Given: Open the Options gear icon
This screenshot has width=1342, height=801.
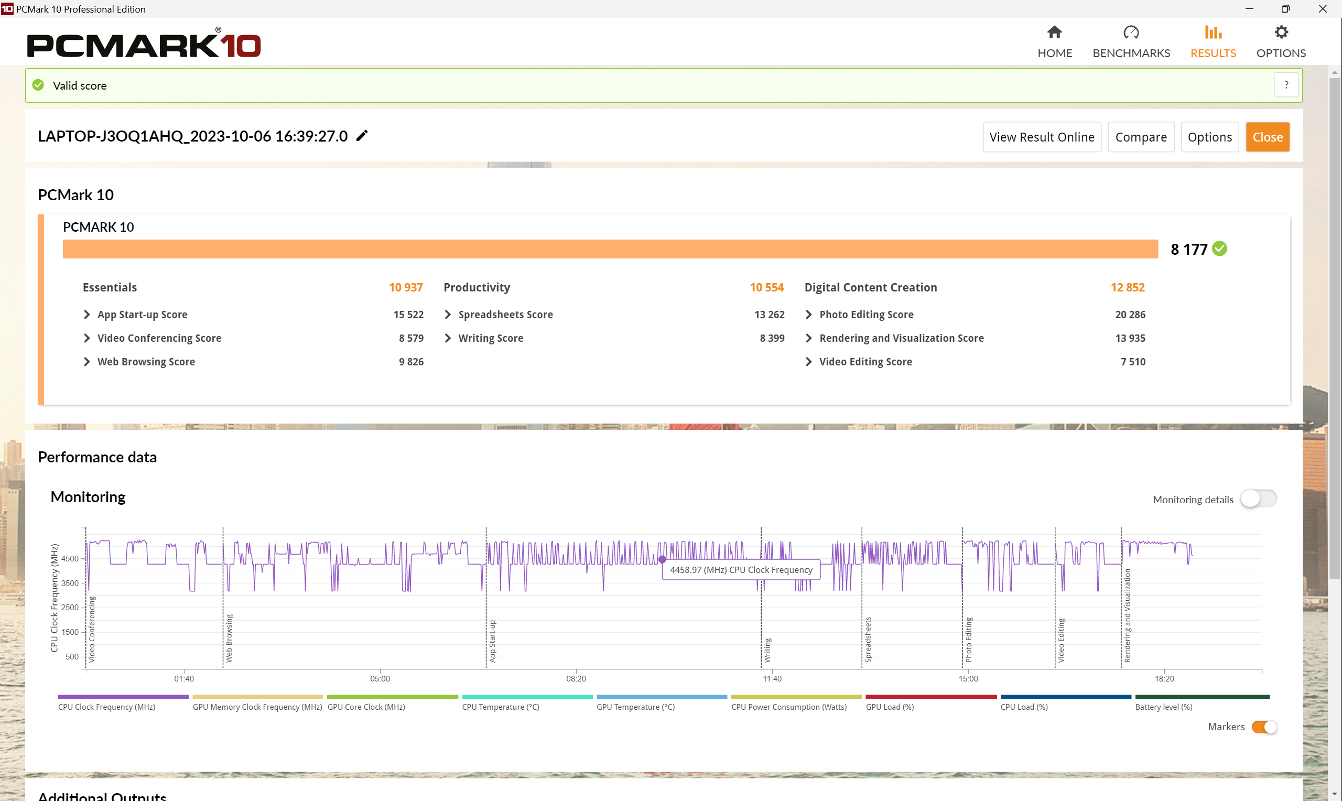Looking at the screenshot, I should click(x=1281, y=33).
